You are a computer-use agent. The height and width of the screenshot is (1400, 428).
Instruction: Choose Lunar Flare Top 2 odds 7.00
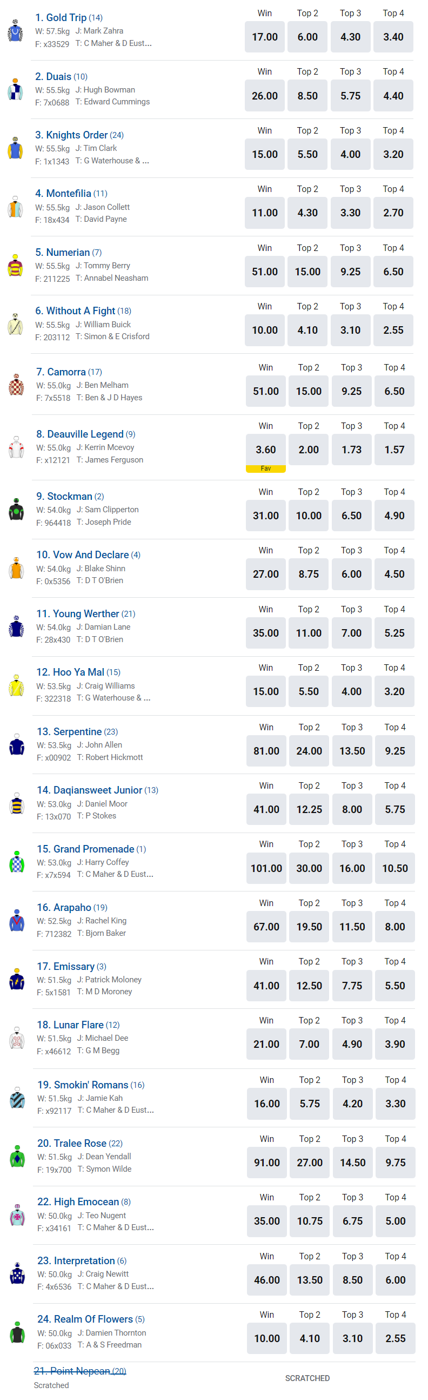pos(309,1045)
